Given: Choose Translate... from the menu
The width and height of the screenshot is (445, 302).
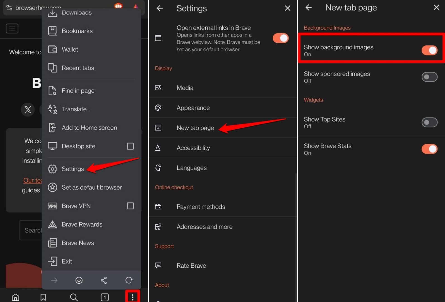Looking at the screenshot, I should (92, 109).
